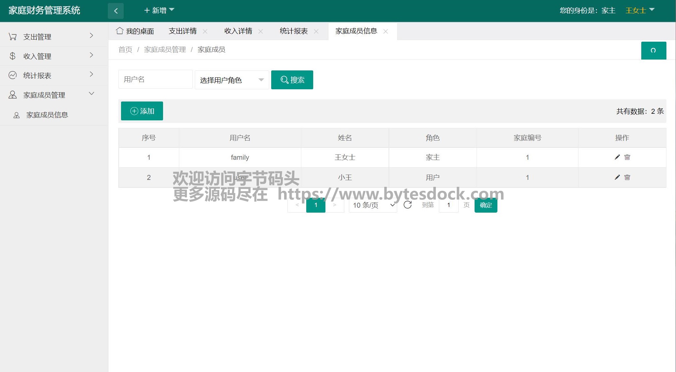Viewport: 676px width, 372px height.
Task: Click the pagination reload circle icon
Action: pyautogui.click(x=407, y=205)
